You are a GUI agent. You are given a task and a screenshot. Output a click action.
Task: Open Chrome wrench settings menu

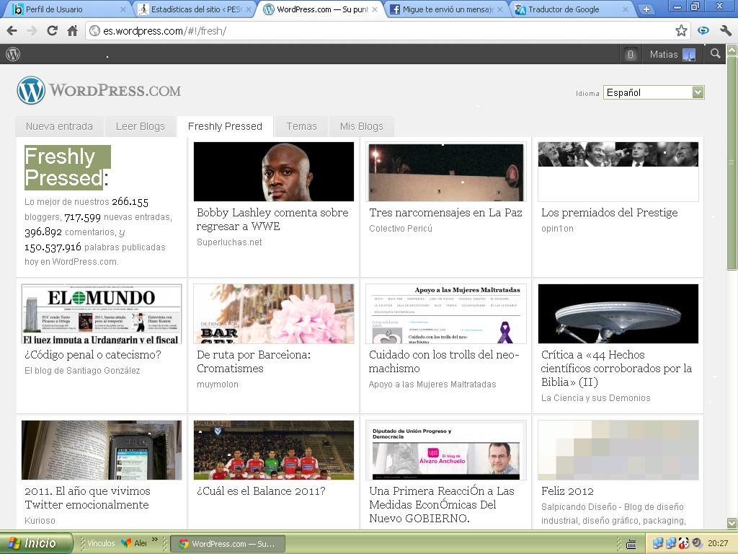click(x=725, y=31)
